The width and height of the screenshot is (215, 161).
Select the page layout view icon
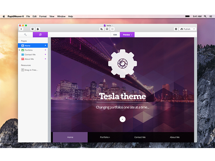pyautogui.click(x=102, y=29)
